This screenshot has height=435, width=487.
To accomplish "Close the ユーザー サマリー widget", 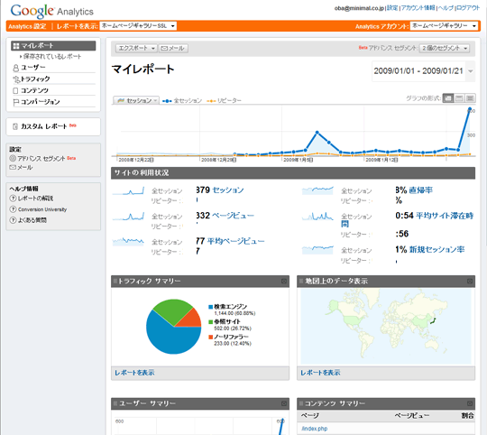I will (284, 403).
